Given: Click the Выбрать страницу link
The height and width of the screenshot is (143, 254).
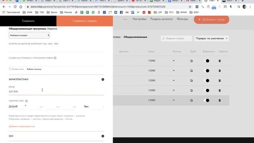Looking at the screenshot, I should (34, 69).
